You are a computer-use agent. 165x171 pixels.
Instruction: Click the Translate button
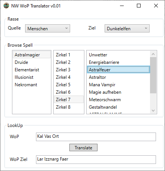coord(83,147)
